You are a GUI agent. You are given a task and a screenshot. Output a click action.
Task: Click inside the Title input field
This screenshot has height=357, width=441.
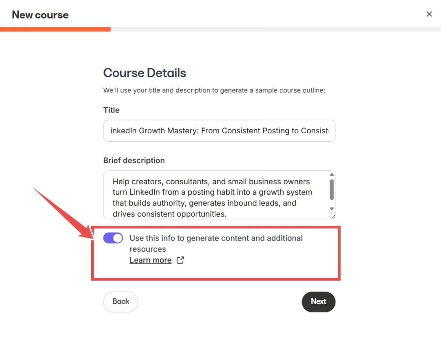click(219, 131)
